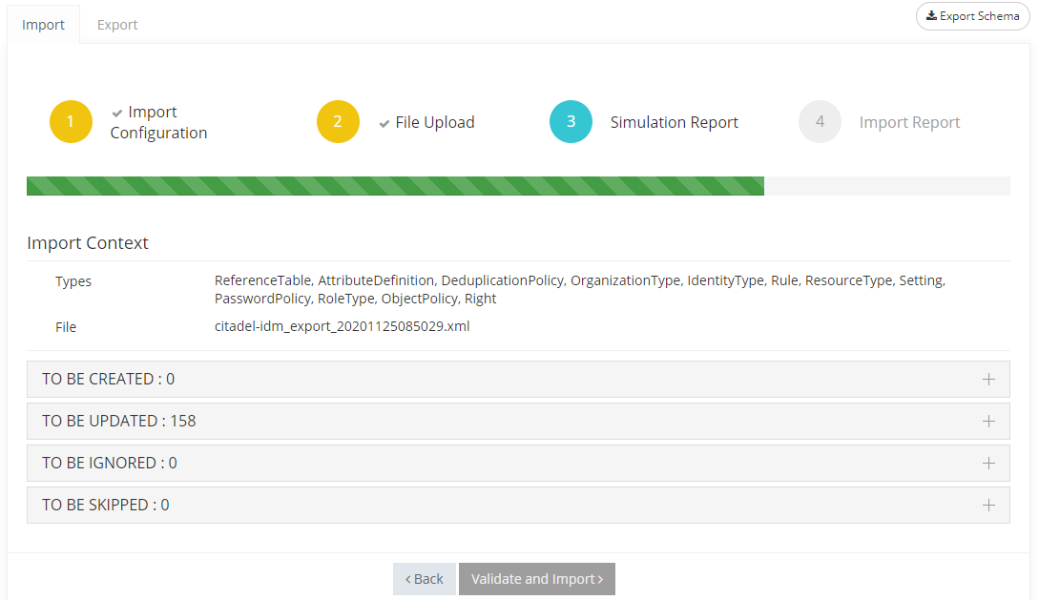Go back with the Back button
This screenshot has width=1039, height=600.
point(424,579)
